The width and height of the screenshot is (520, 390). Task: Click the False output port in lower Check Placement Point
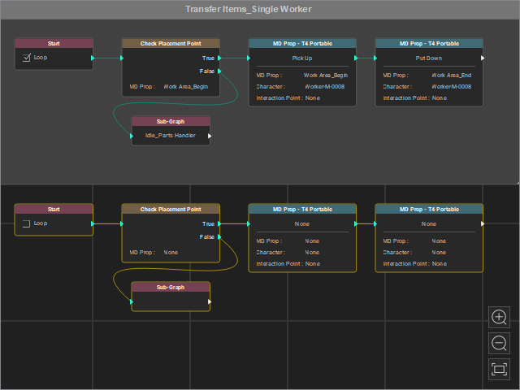[219, 236]
